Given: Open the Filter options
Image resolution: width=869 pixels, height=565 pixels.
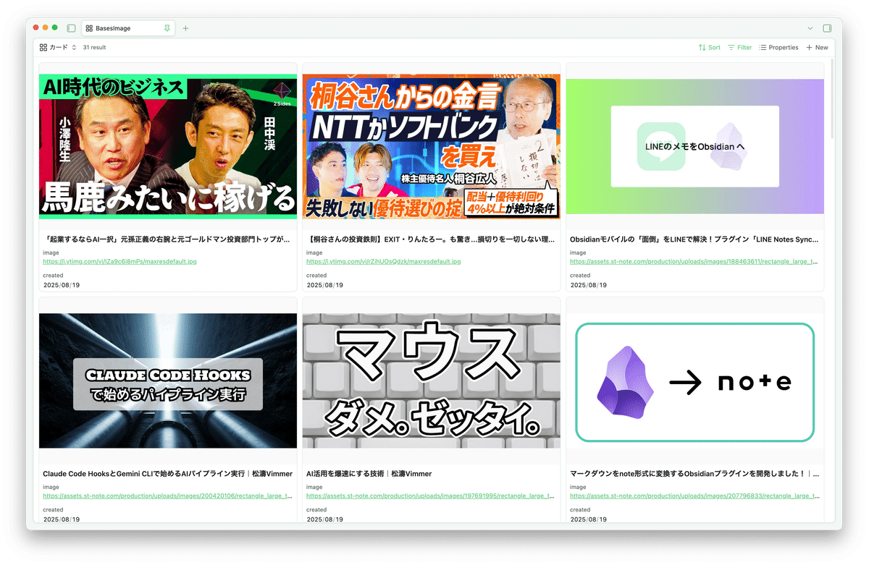Looking at the screenshot, I should pyautogui.click(x=740, y=48).
